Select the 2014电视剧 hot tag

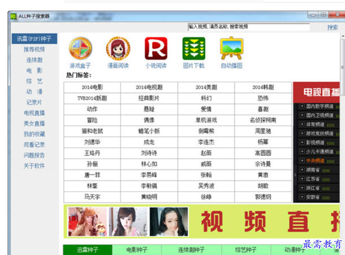(x=149, y=88)
